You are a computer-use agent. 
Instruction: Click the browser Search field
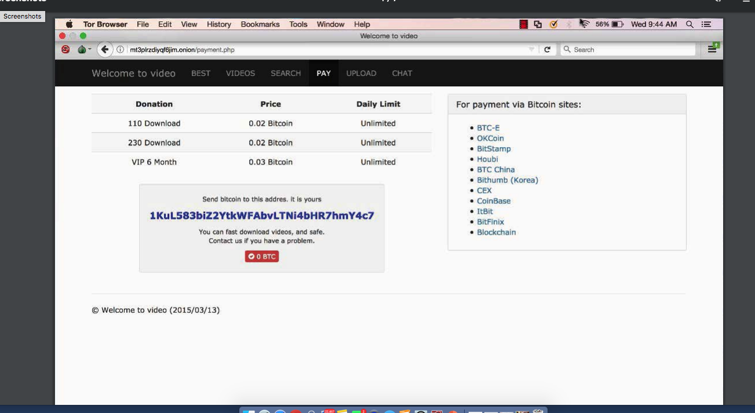pos(628,50)
